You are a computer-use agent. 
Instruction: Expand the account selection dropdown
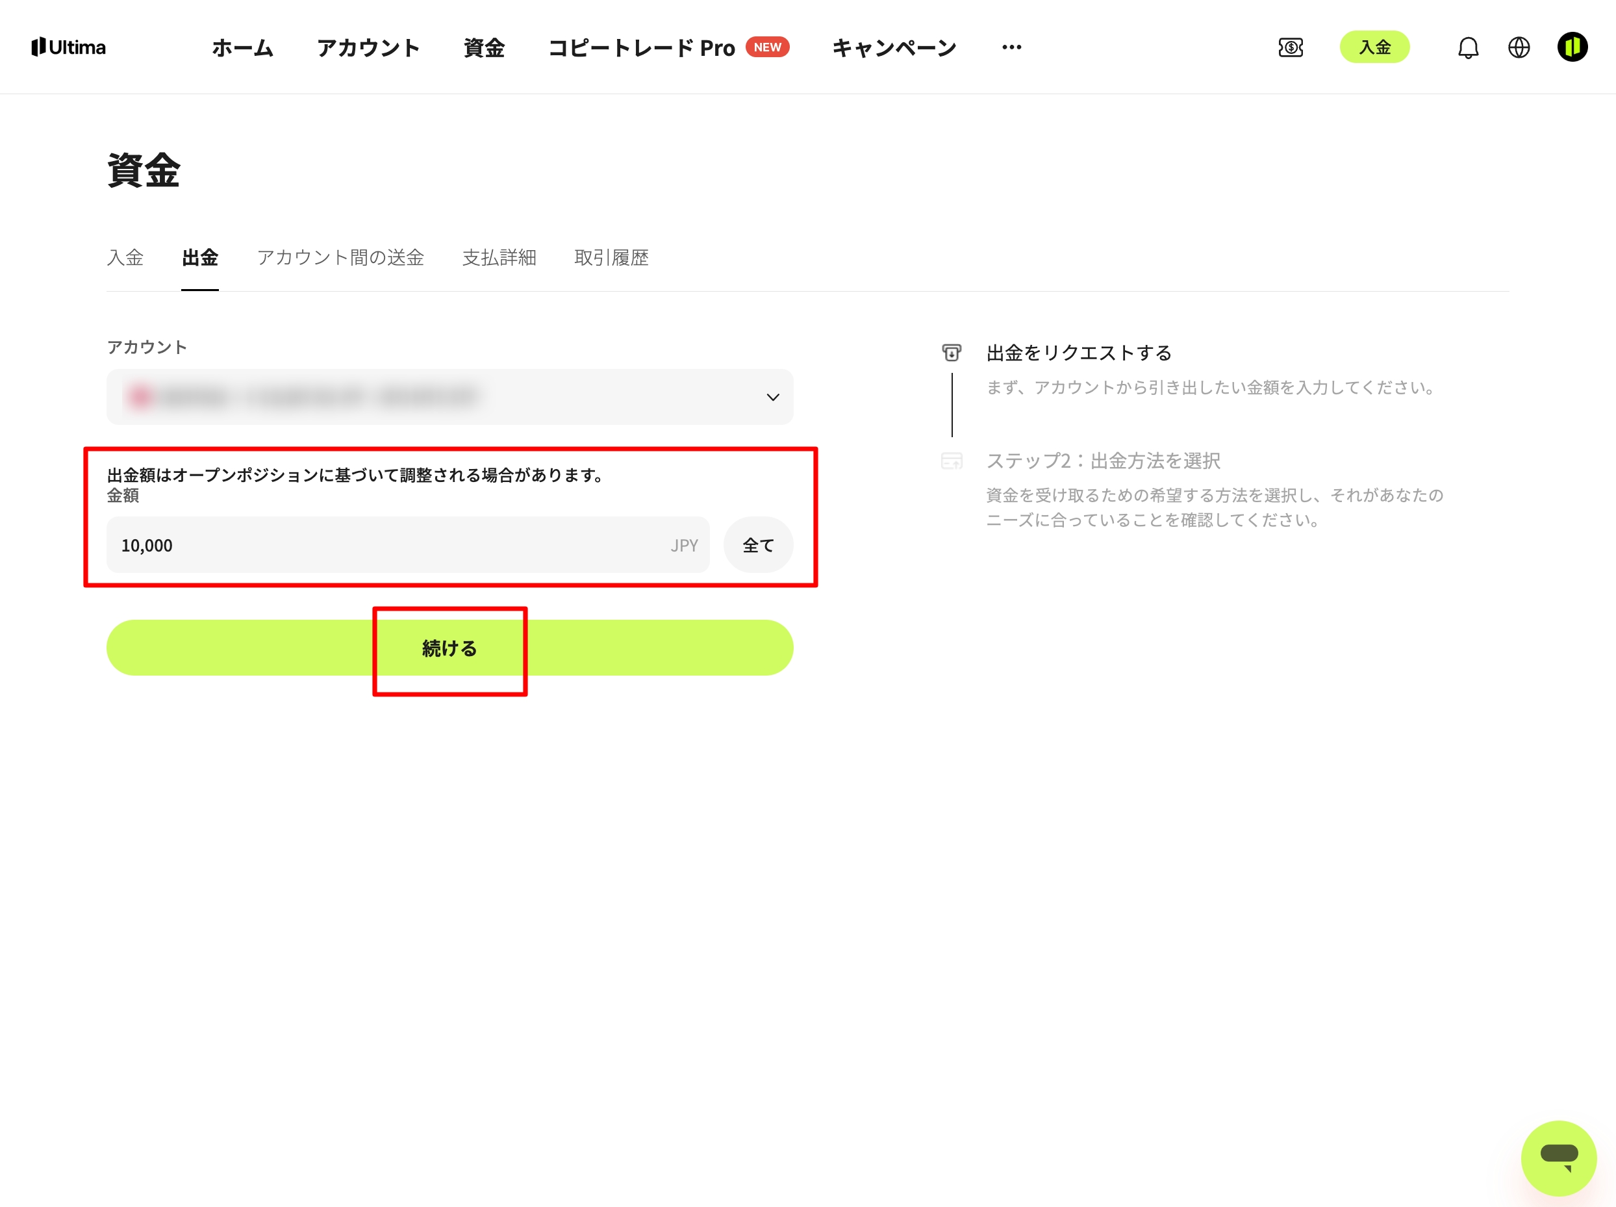pos(450,397)
